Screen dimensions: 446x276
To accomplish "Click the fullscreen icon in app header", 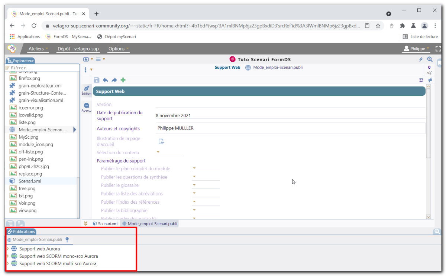I will click(439, 49).
